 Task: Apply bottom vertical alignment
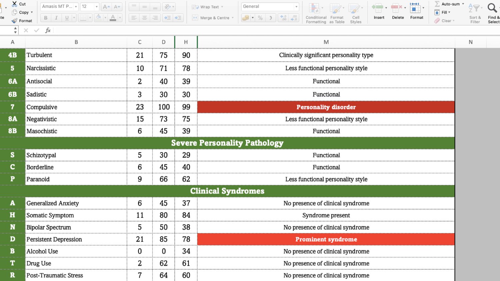pyautogui.click(x=155, y=6)
